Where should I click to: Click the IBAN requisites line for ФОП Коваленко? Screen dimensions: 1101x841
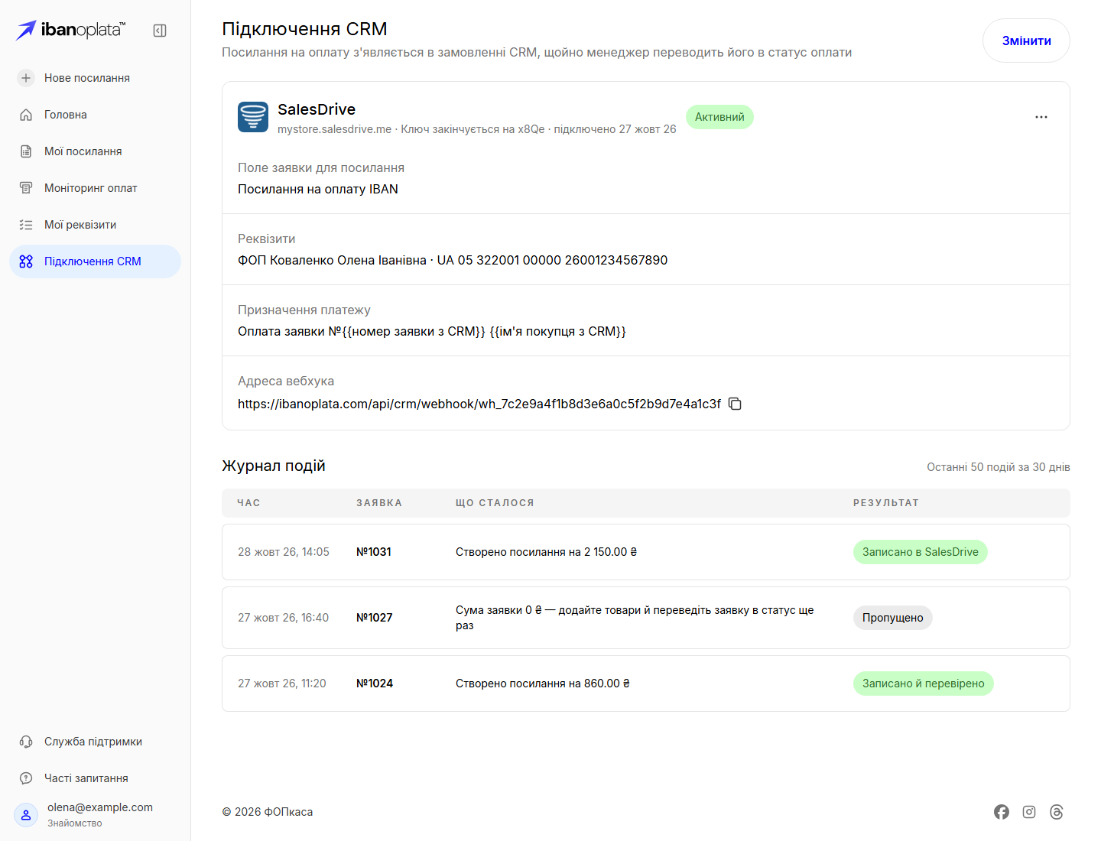453,260
